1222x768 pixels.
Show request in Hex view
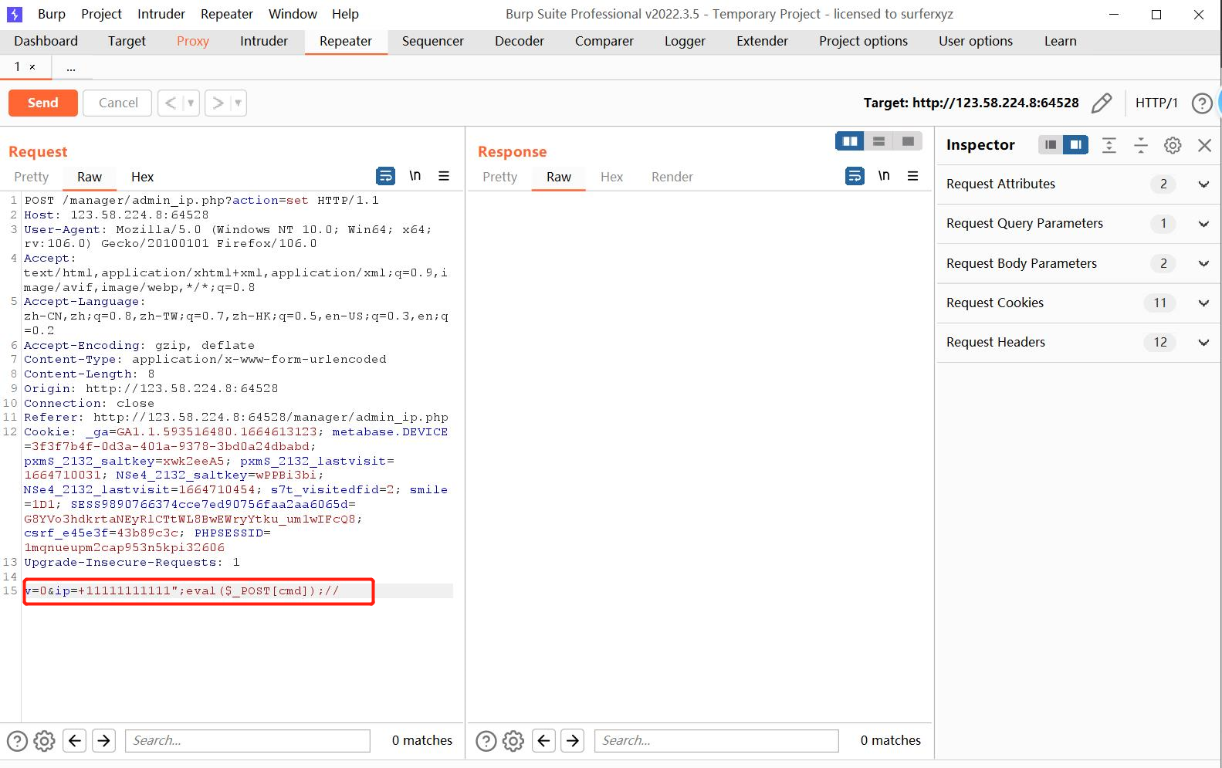142,177
